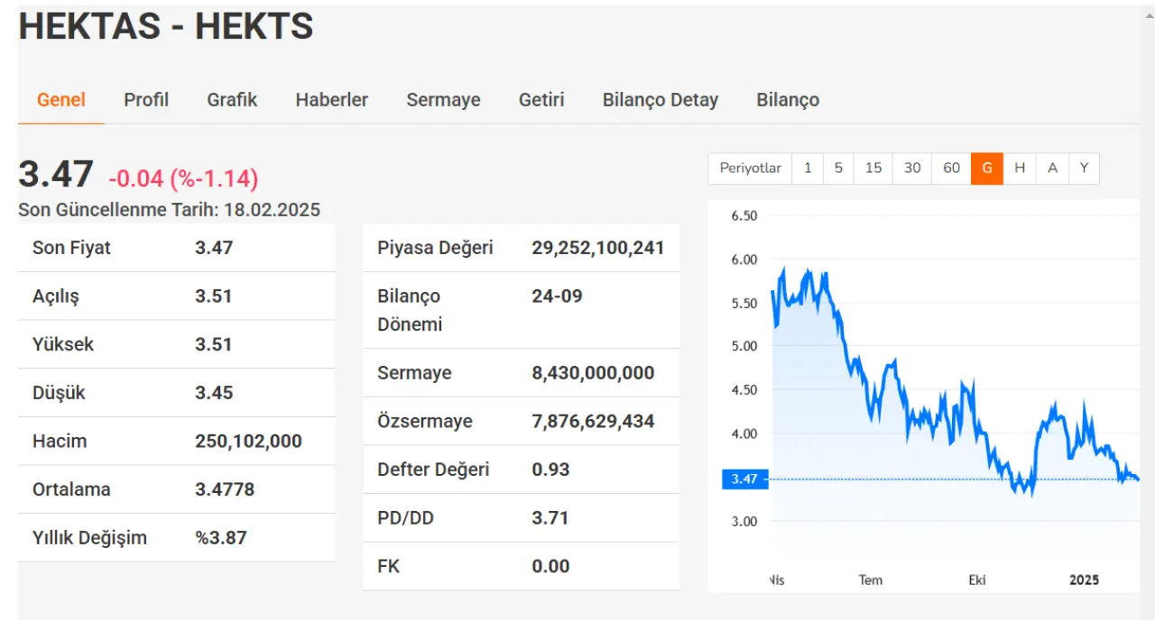Select the 15 minute chart period
The height and width of the screenshot is (620, 1155).
(x=873, y=169)
